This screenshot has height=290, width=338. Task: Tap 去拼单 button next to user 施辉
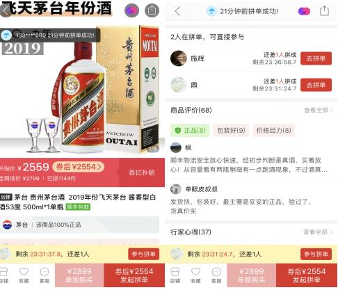coord(316,58)
